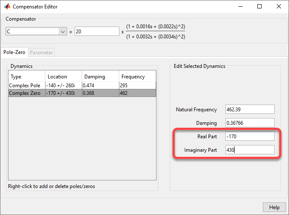Close the Compensator Editor window

279,7
